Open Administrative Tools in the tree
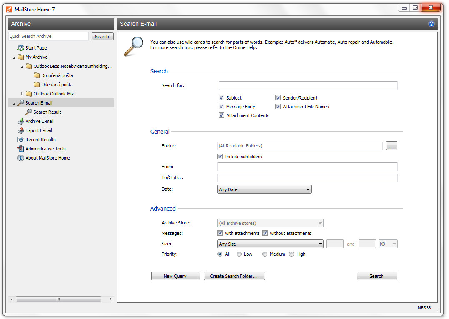This screenshot has height=319, width=449. 45,149
